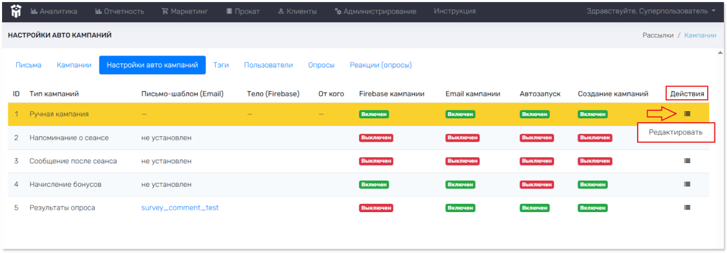Open the Маркетинг menu with cart icon

coord(185,11)
